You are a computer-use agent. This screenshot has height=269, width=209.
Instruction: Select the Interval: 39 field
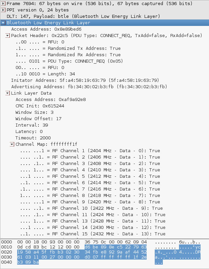click(x=32, y=125)
